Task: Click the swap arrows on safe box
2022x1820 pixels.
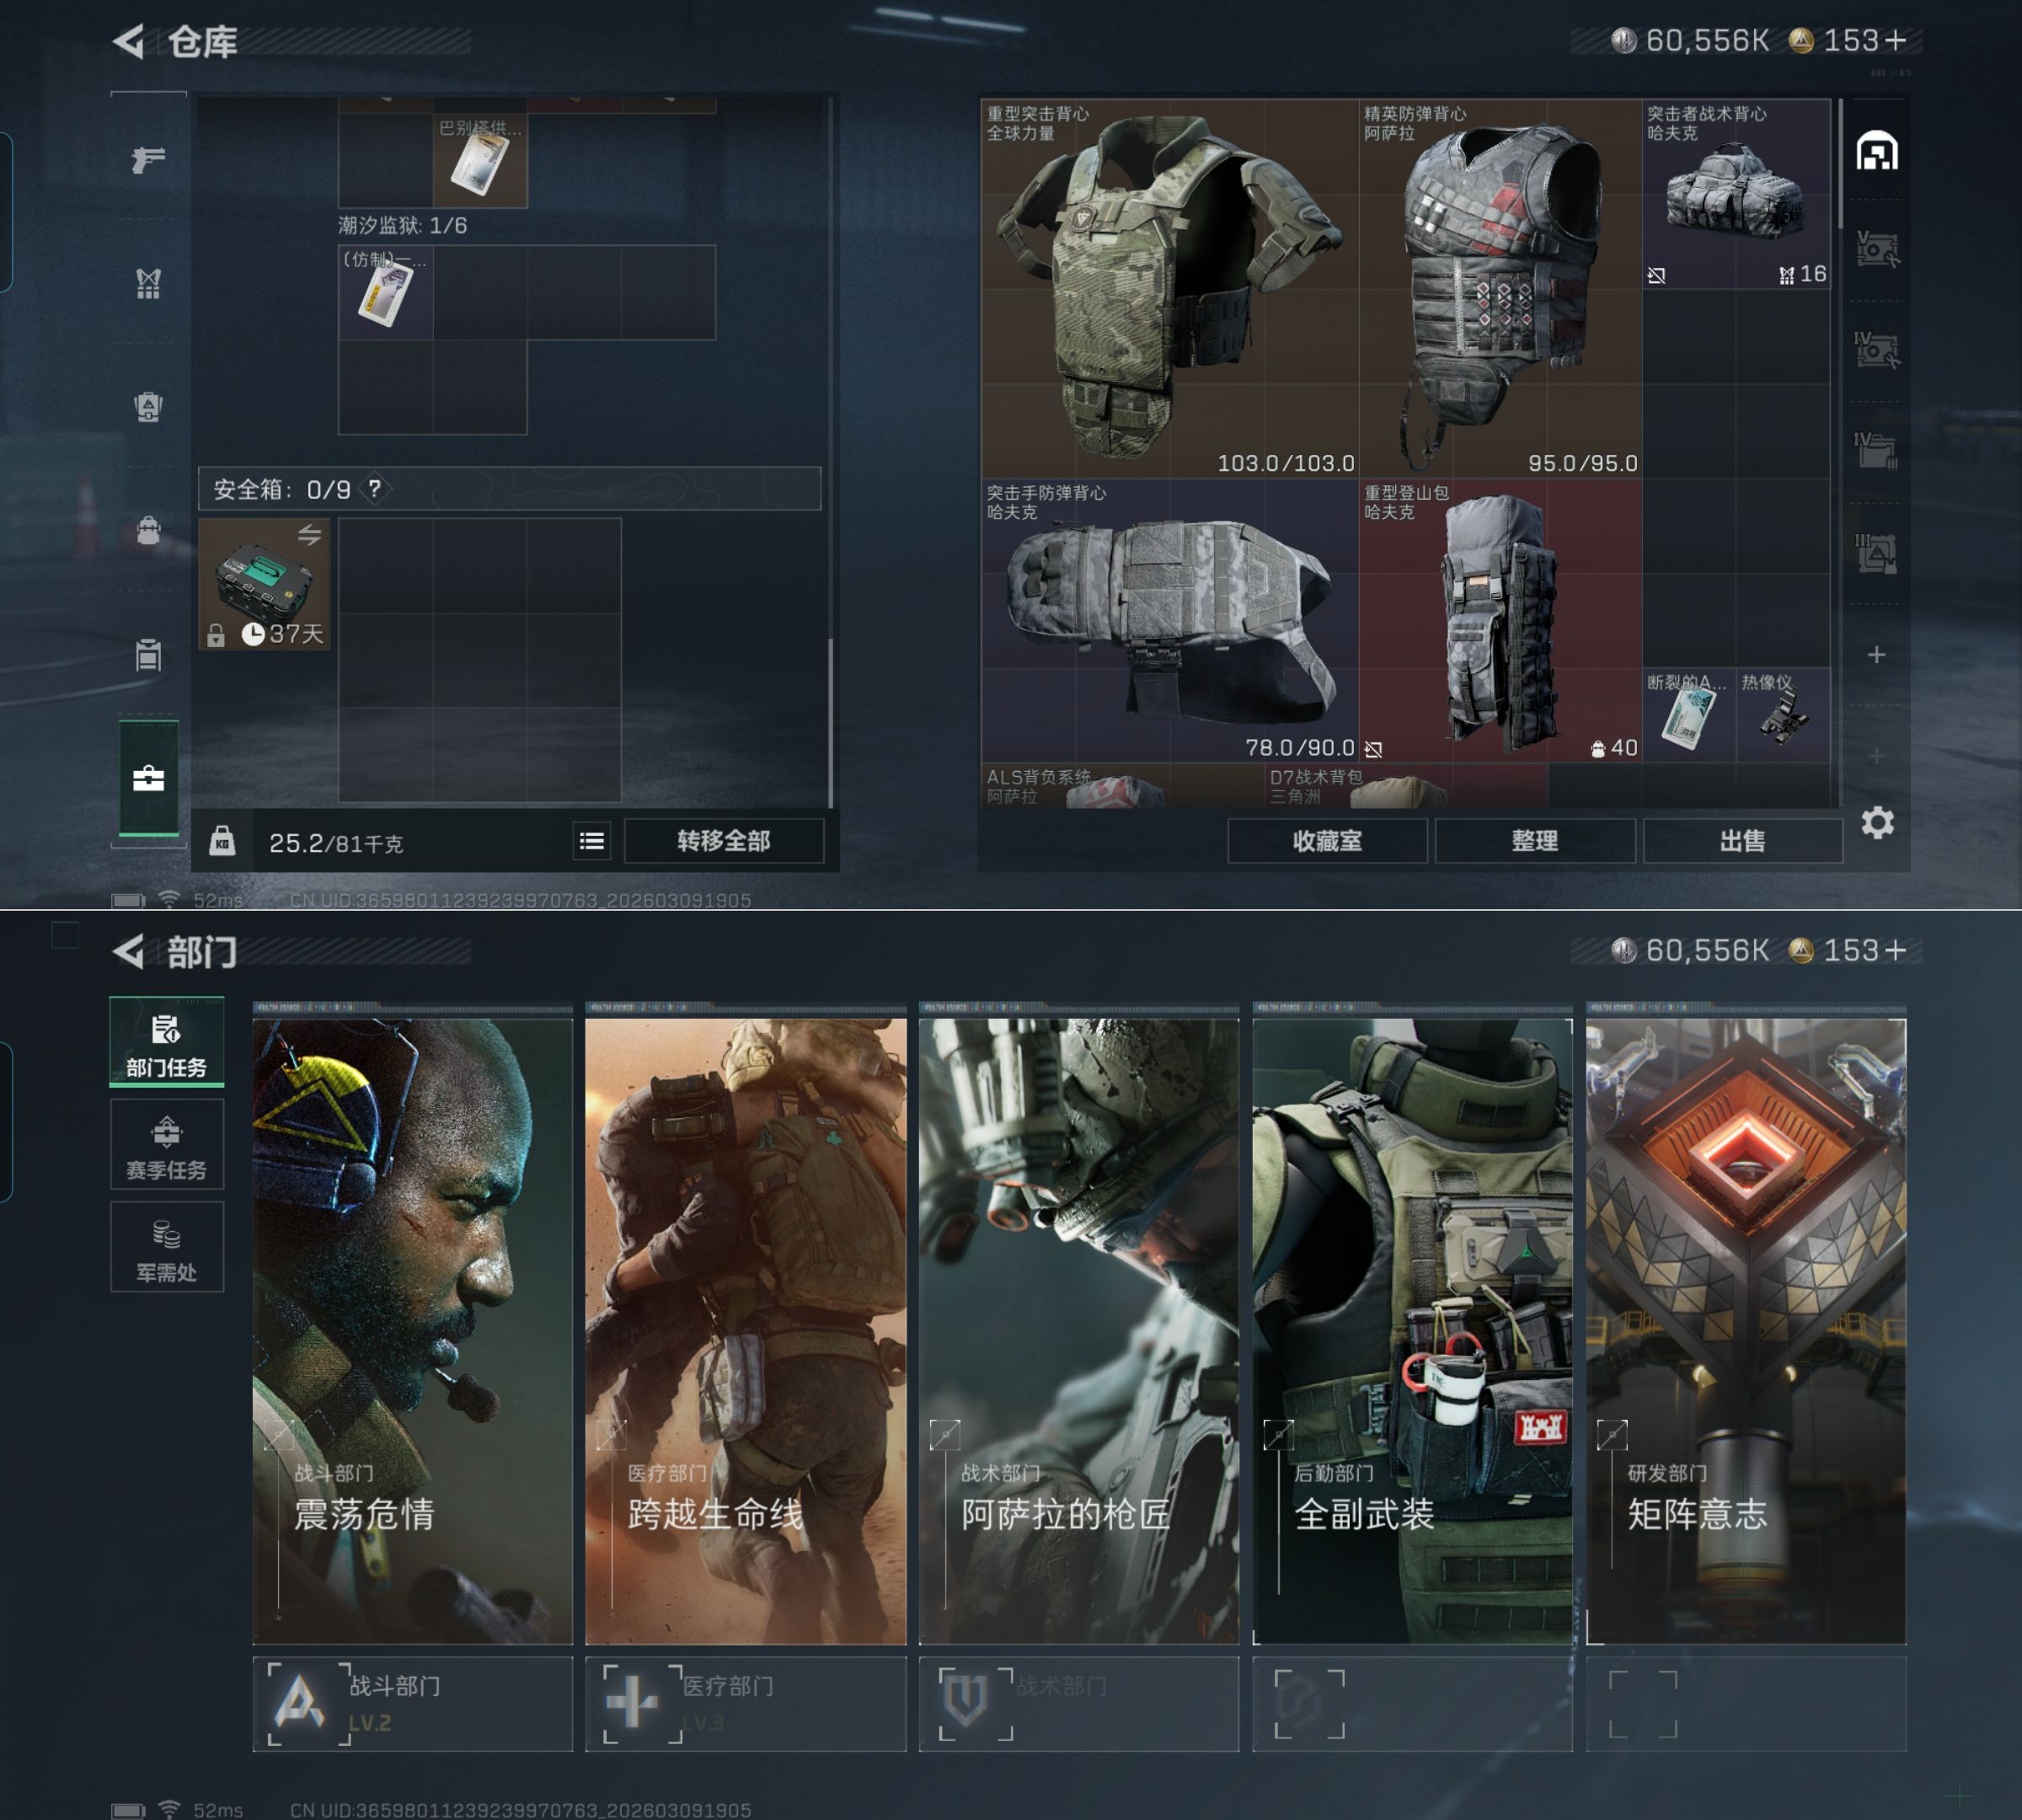Action: click(309, 535)
